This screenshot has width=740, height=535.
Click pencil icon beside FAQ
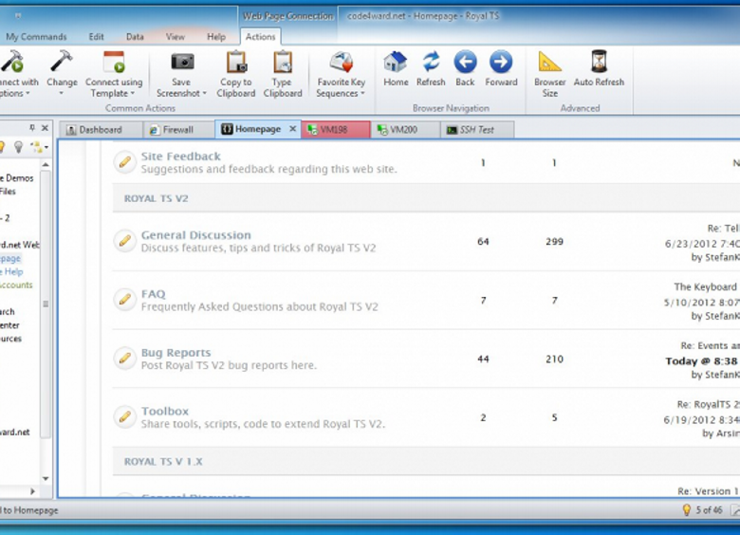click(x=125, y=300)
